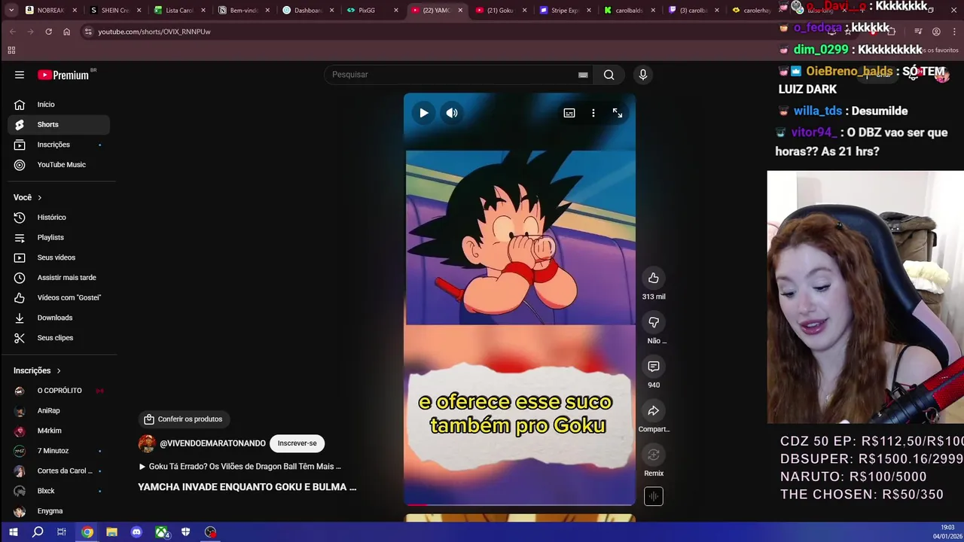Focus the Pesquisar search field

point(452,75)
